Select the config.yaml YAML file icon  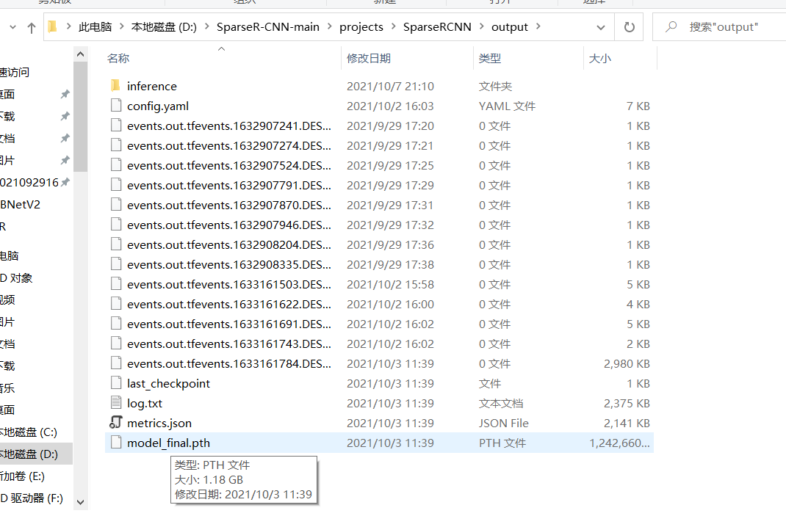click(x=115, y=106)
